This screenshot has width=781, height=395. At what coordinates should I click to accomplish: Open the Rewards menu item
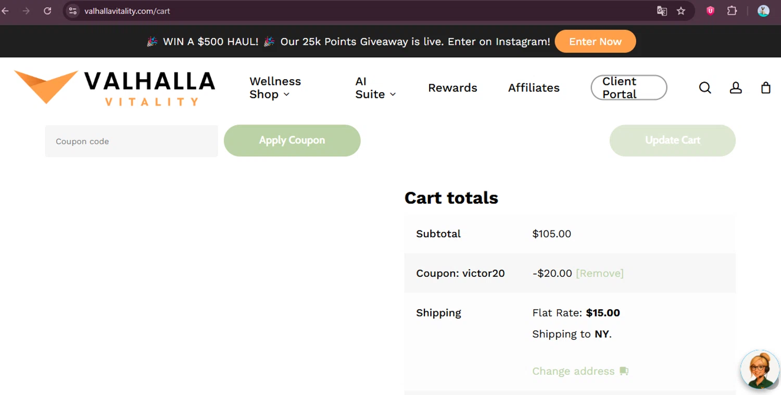pos(452,88)
